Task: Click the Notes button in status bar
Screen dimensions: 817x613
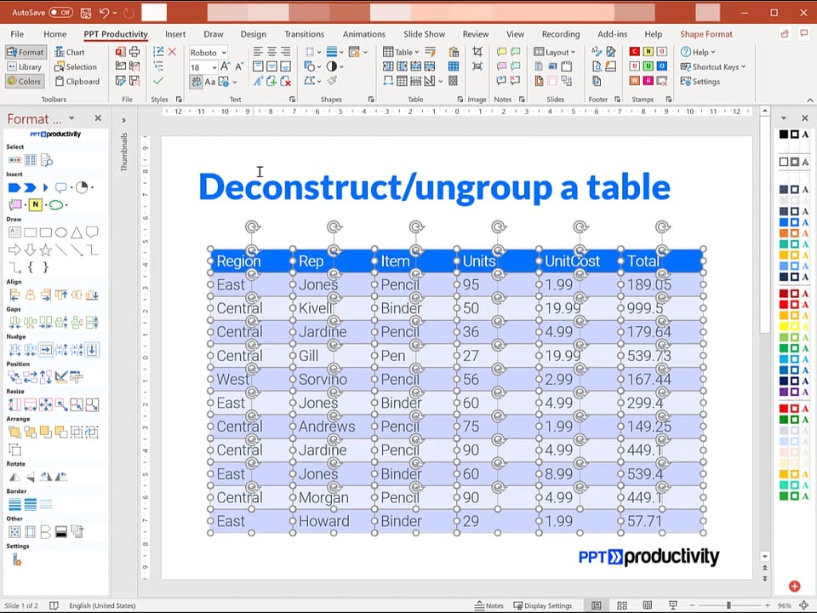Action: pos(488,605)
